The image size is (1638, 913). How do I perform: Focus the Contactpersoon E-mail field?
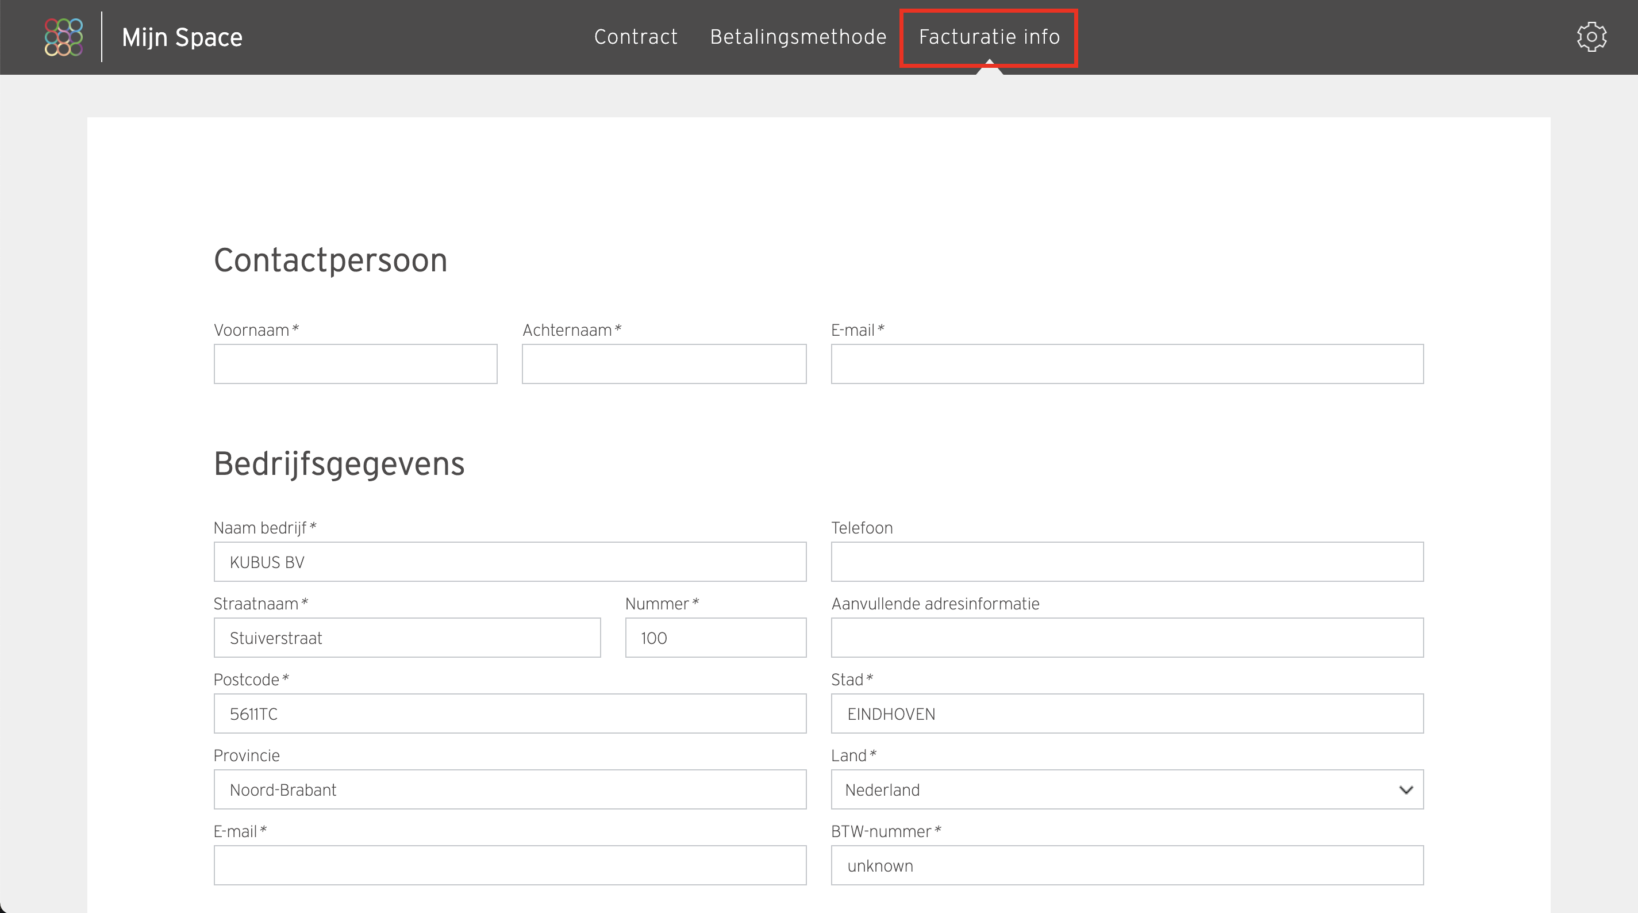(x=1128, y=364)
